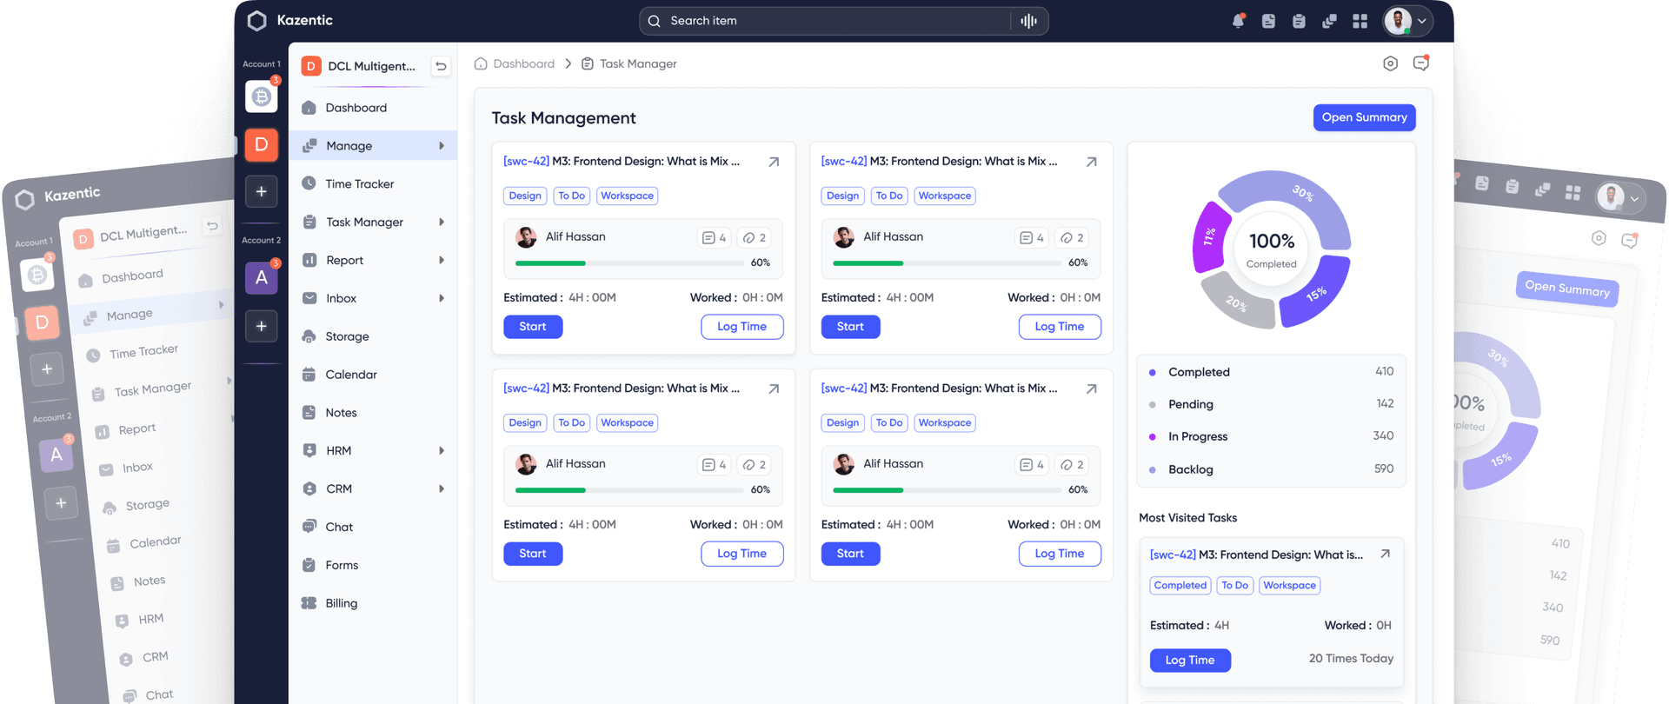Click the back arrow next to DCL Multigent
Image resolution: width=1669 pixels, height=704 pixels.
tap(441, 66)
